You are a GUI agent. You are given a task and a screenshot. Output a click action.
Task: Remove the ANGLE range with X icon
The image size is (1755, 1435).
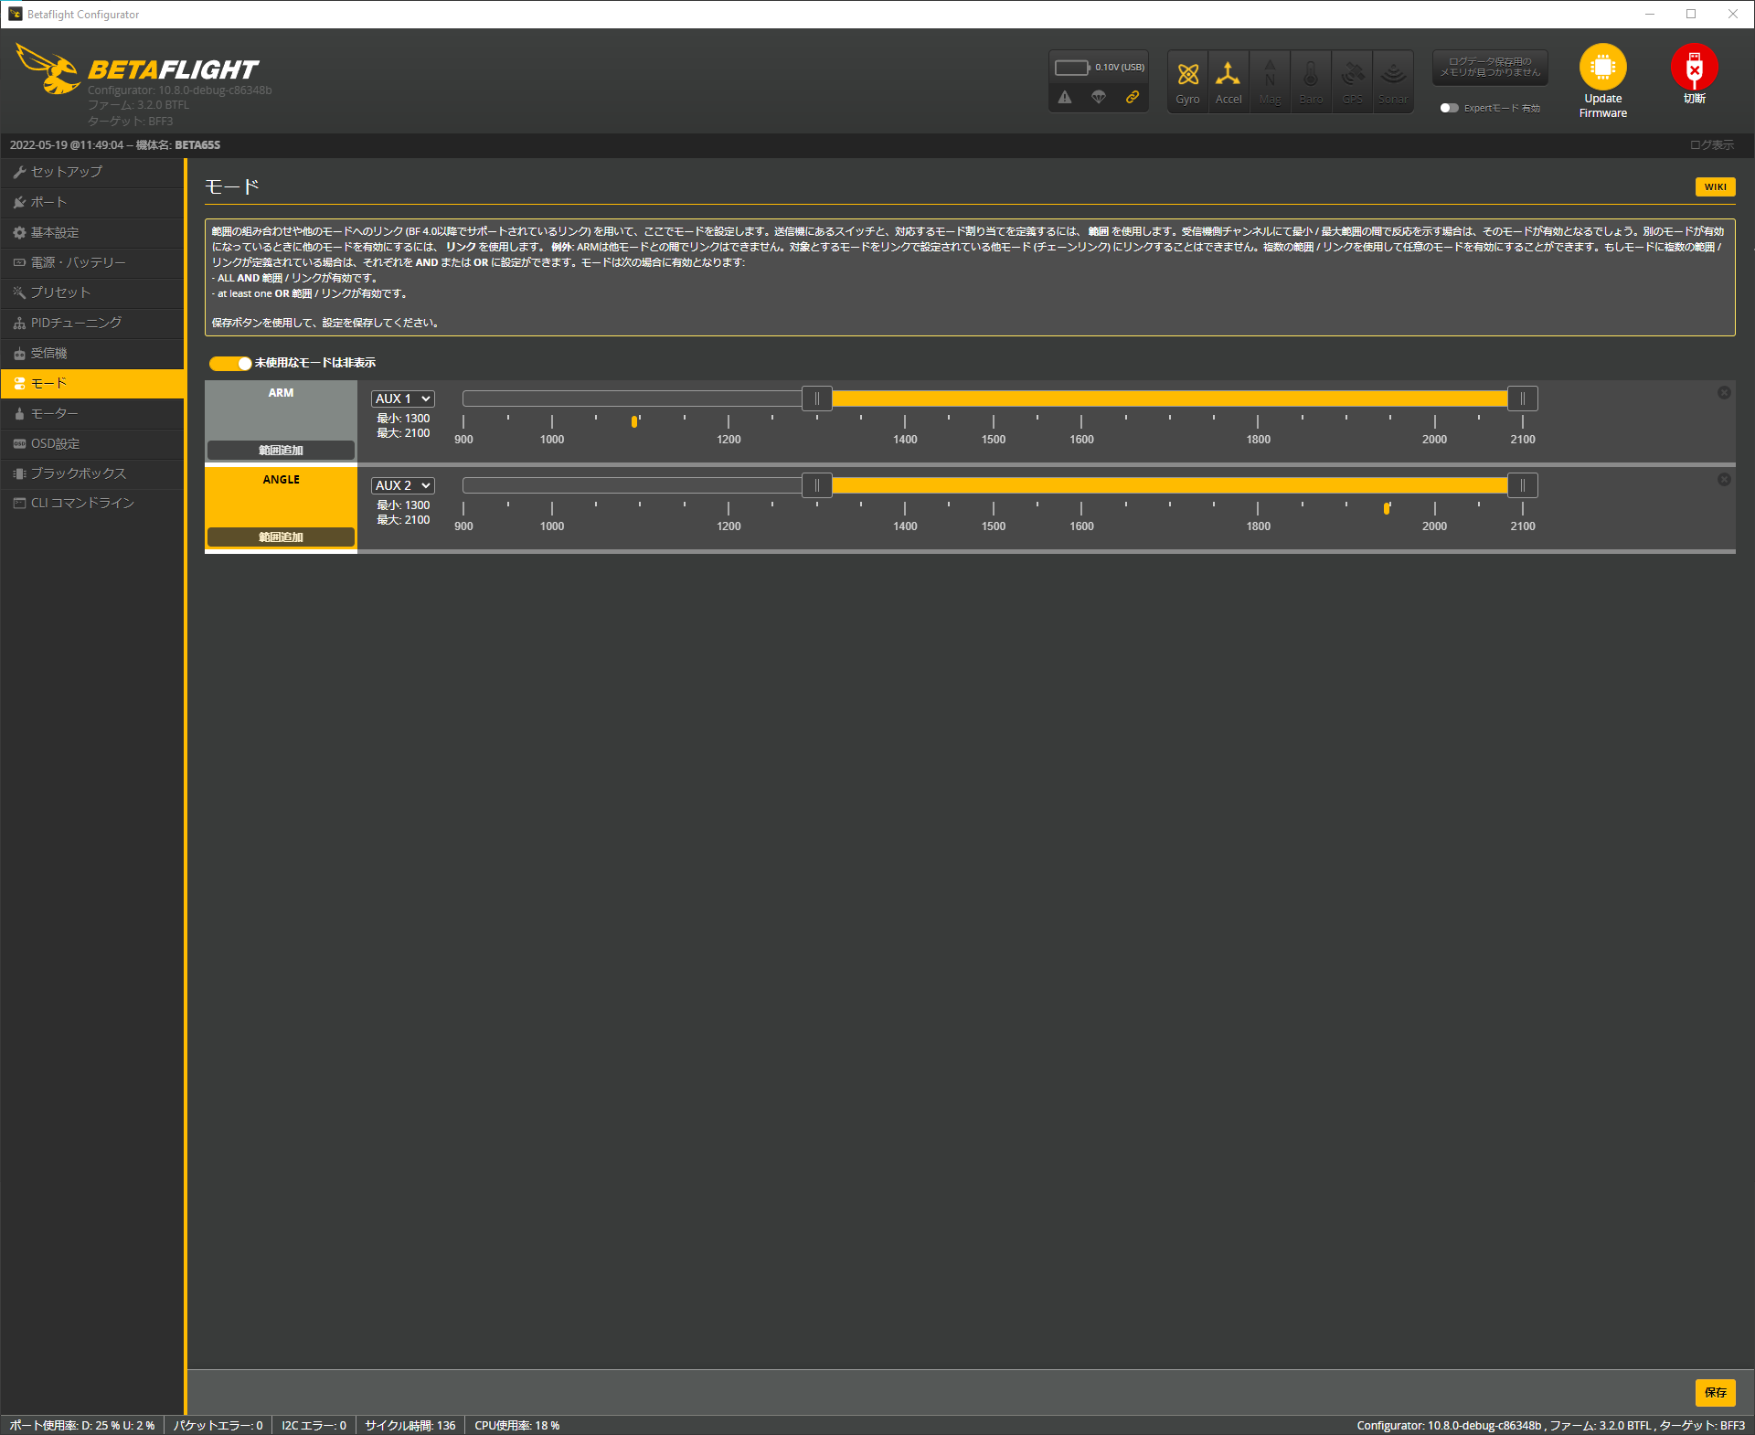coord(1724,480)
